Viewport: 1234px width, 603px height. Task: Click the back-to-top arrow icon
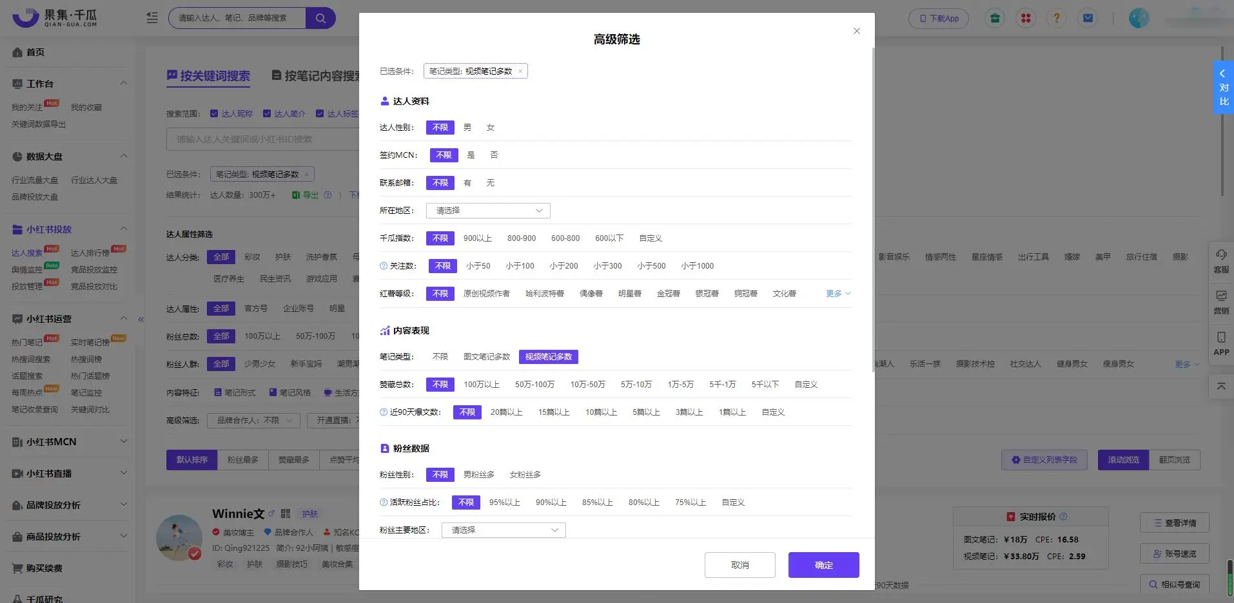[1220, 386]
